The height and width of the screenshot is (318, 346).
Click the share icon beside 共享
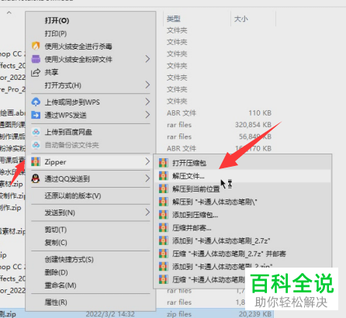click(36, 72)
